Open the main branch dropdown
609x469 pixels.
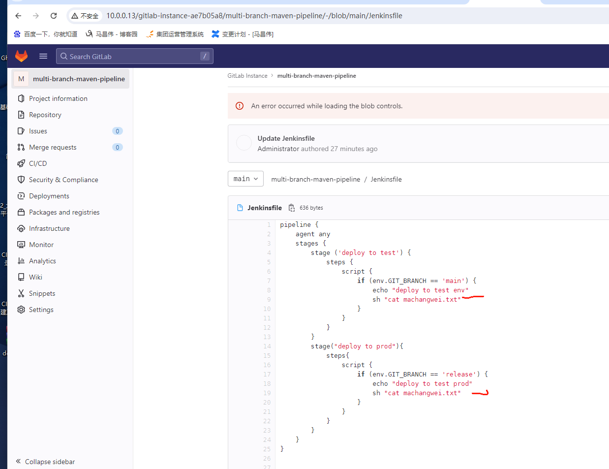pyautogui.click(x=245, y=179)
